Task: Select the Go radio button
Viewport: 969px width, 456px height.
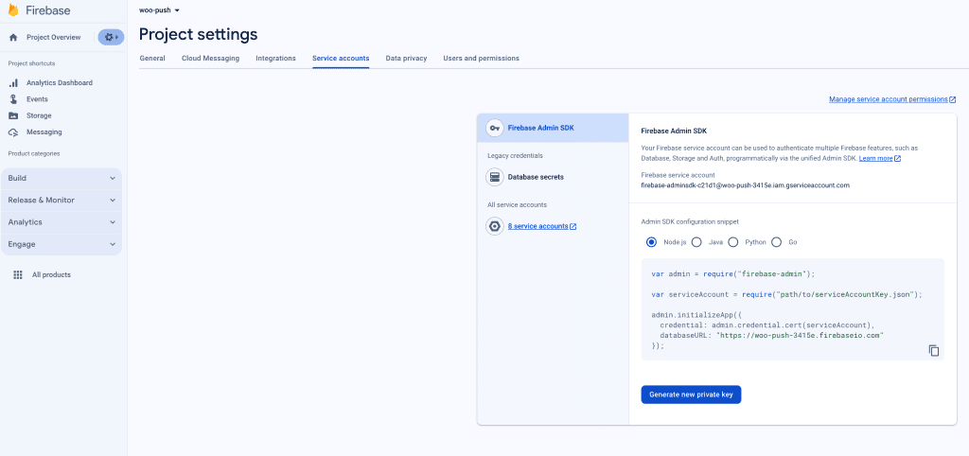Action: tap(776, 242)
